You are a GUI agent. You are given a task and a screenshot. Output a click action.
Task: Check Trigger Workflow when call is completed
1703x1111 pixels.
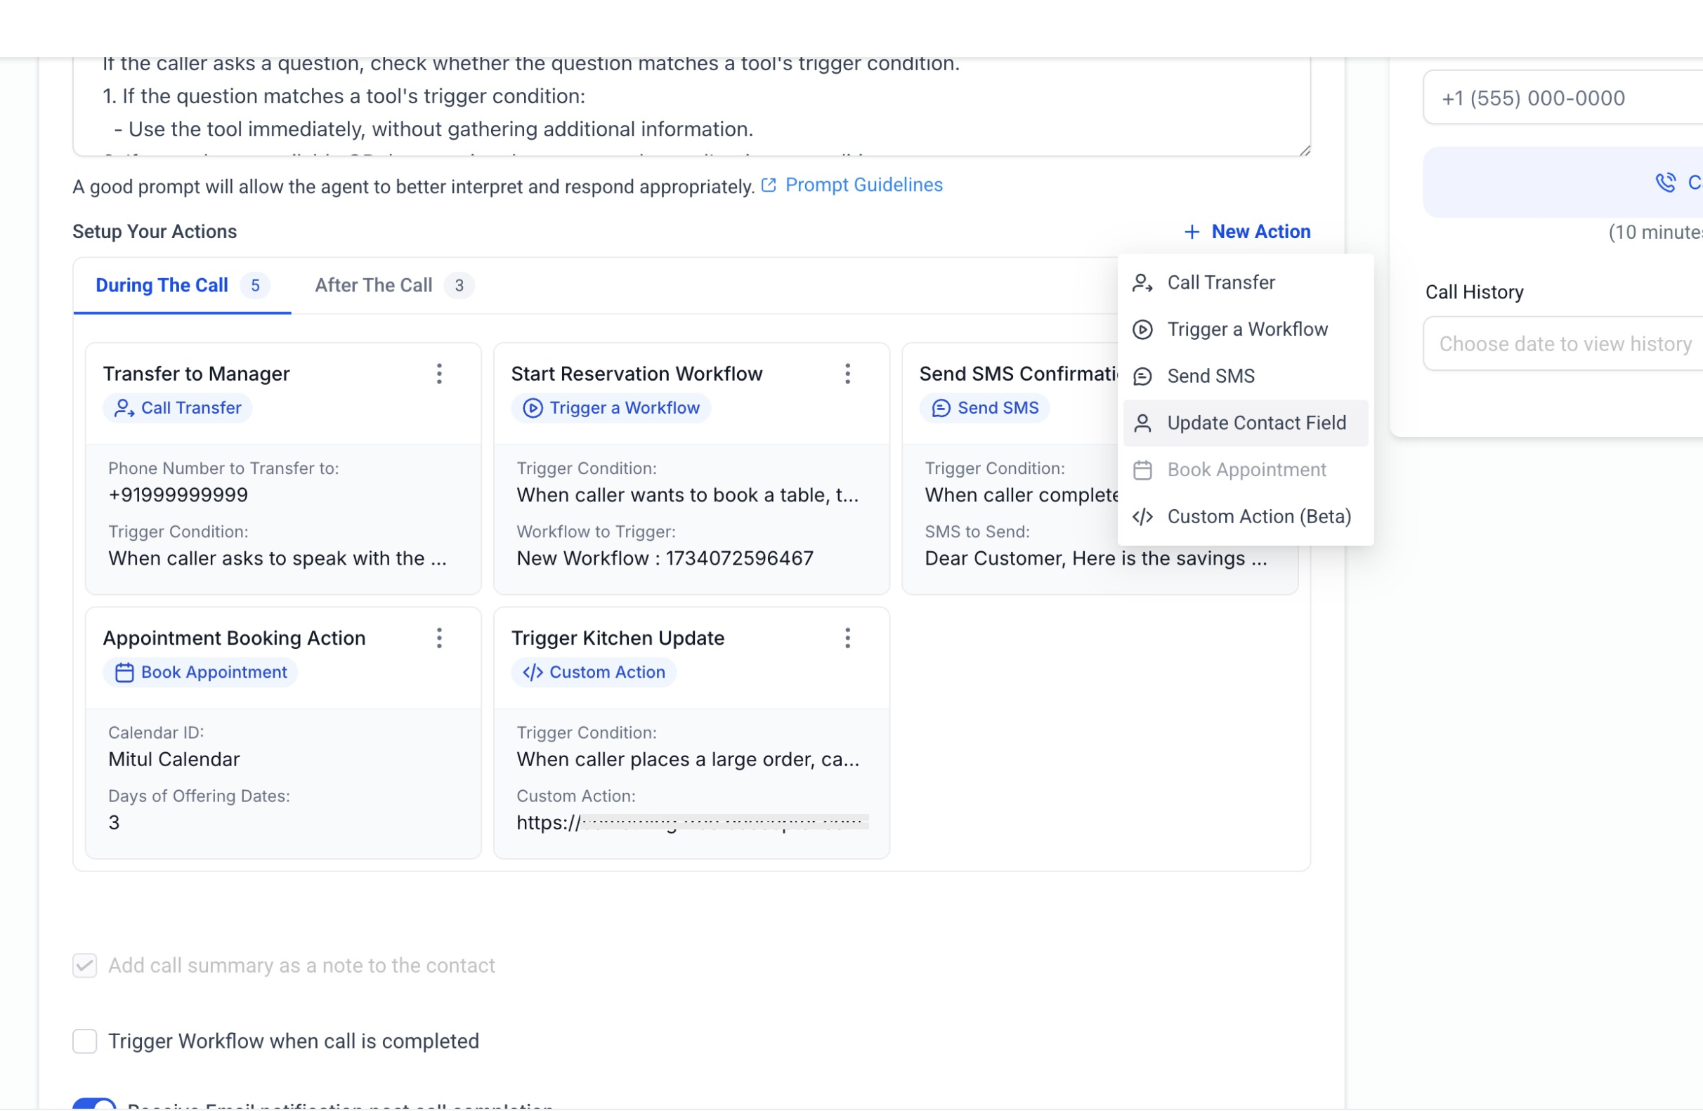point(84,1041)
